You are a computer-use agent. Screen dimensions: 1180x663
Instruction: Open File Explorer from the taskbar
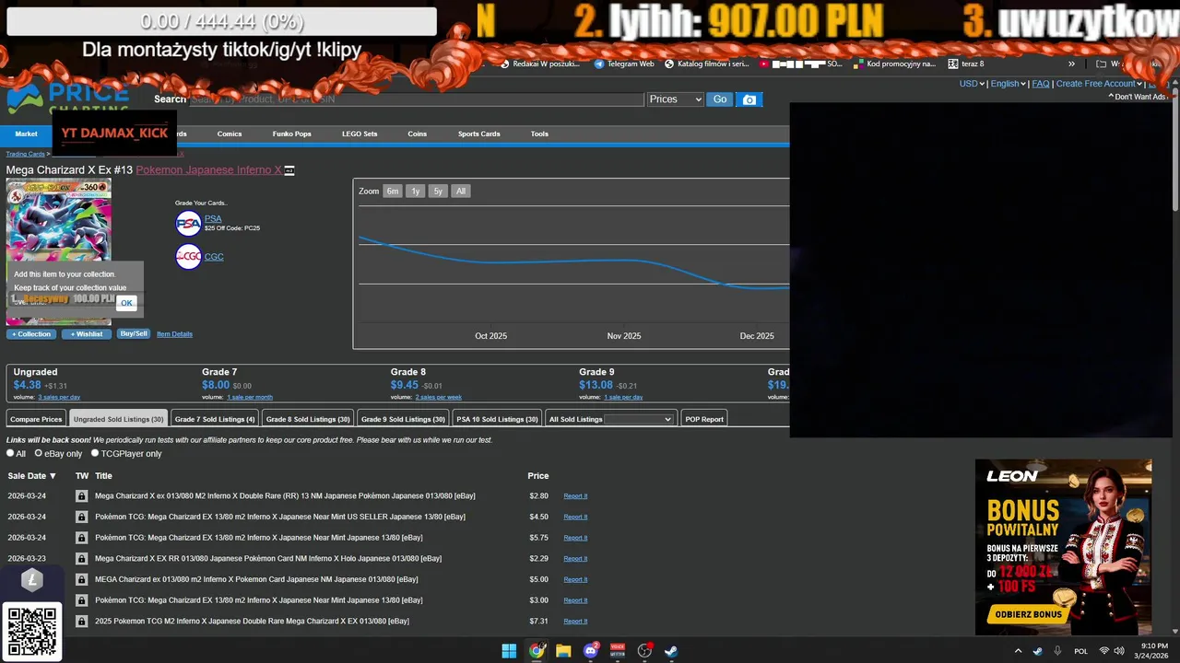pos(563,651)
